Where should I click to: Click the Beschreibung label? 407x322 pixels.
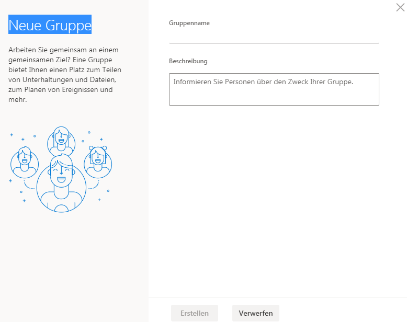point(188,61)
